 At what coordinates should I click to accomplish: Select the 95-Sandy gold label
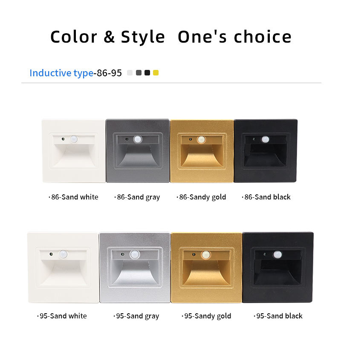pyautogui.click(x=207, y=316)
